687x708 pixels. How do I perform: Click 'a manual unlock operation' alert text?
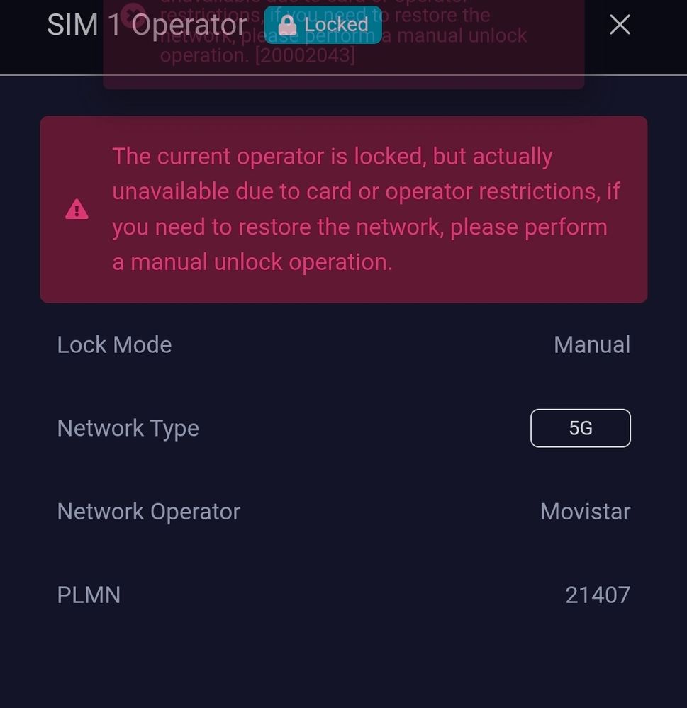coord(252,262)
